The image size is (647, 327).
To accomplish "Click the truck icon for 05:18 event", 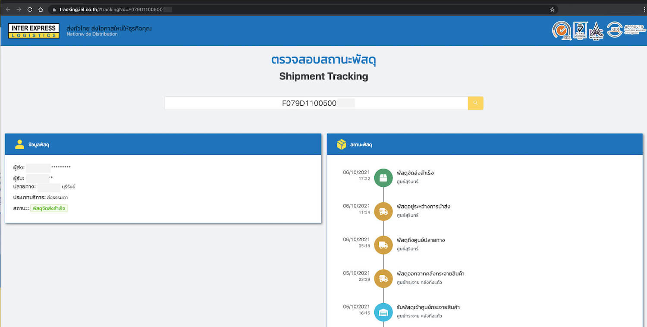I will click(x=383, y=245).
